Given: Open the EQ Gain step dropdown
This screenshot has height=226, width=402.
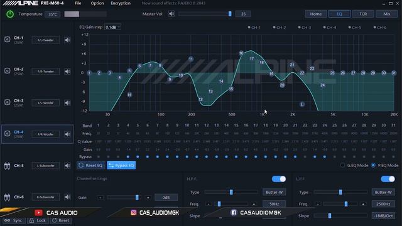Looking at the screenshot, I should pos(112,27).
